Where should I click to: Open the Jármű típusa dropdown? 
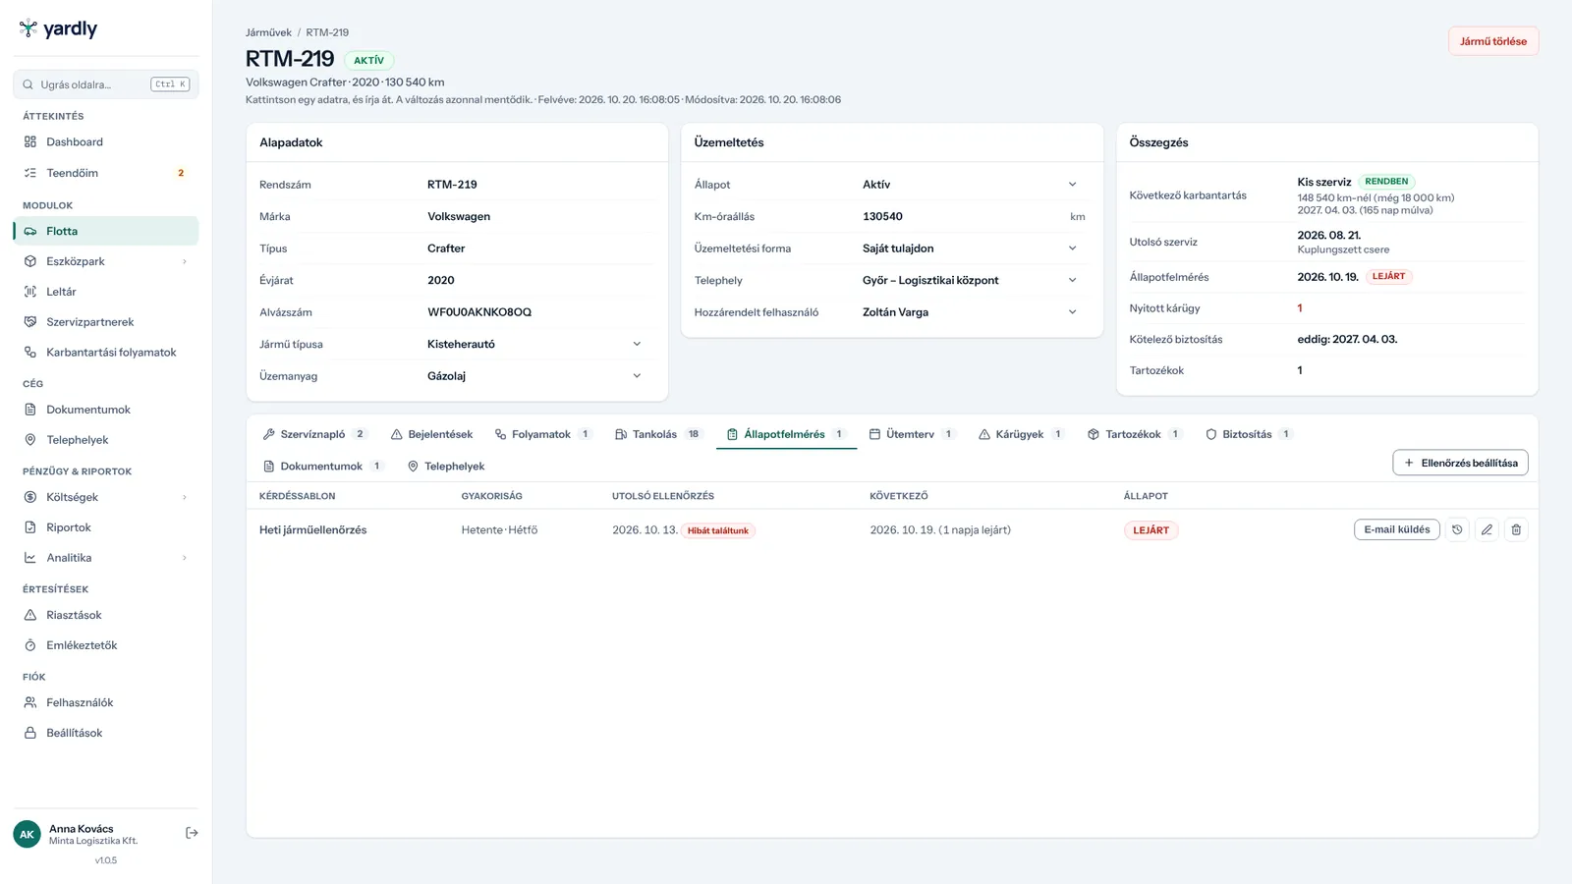coord(537,344)
